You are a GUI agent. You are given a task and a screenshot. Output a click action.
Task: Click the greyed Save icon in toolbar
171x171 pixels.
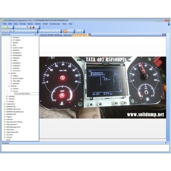[x=11, y=27]
